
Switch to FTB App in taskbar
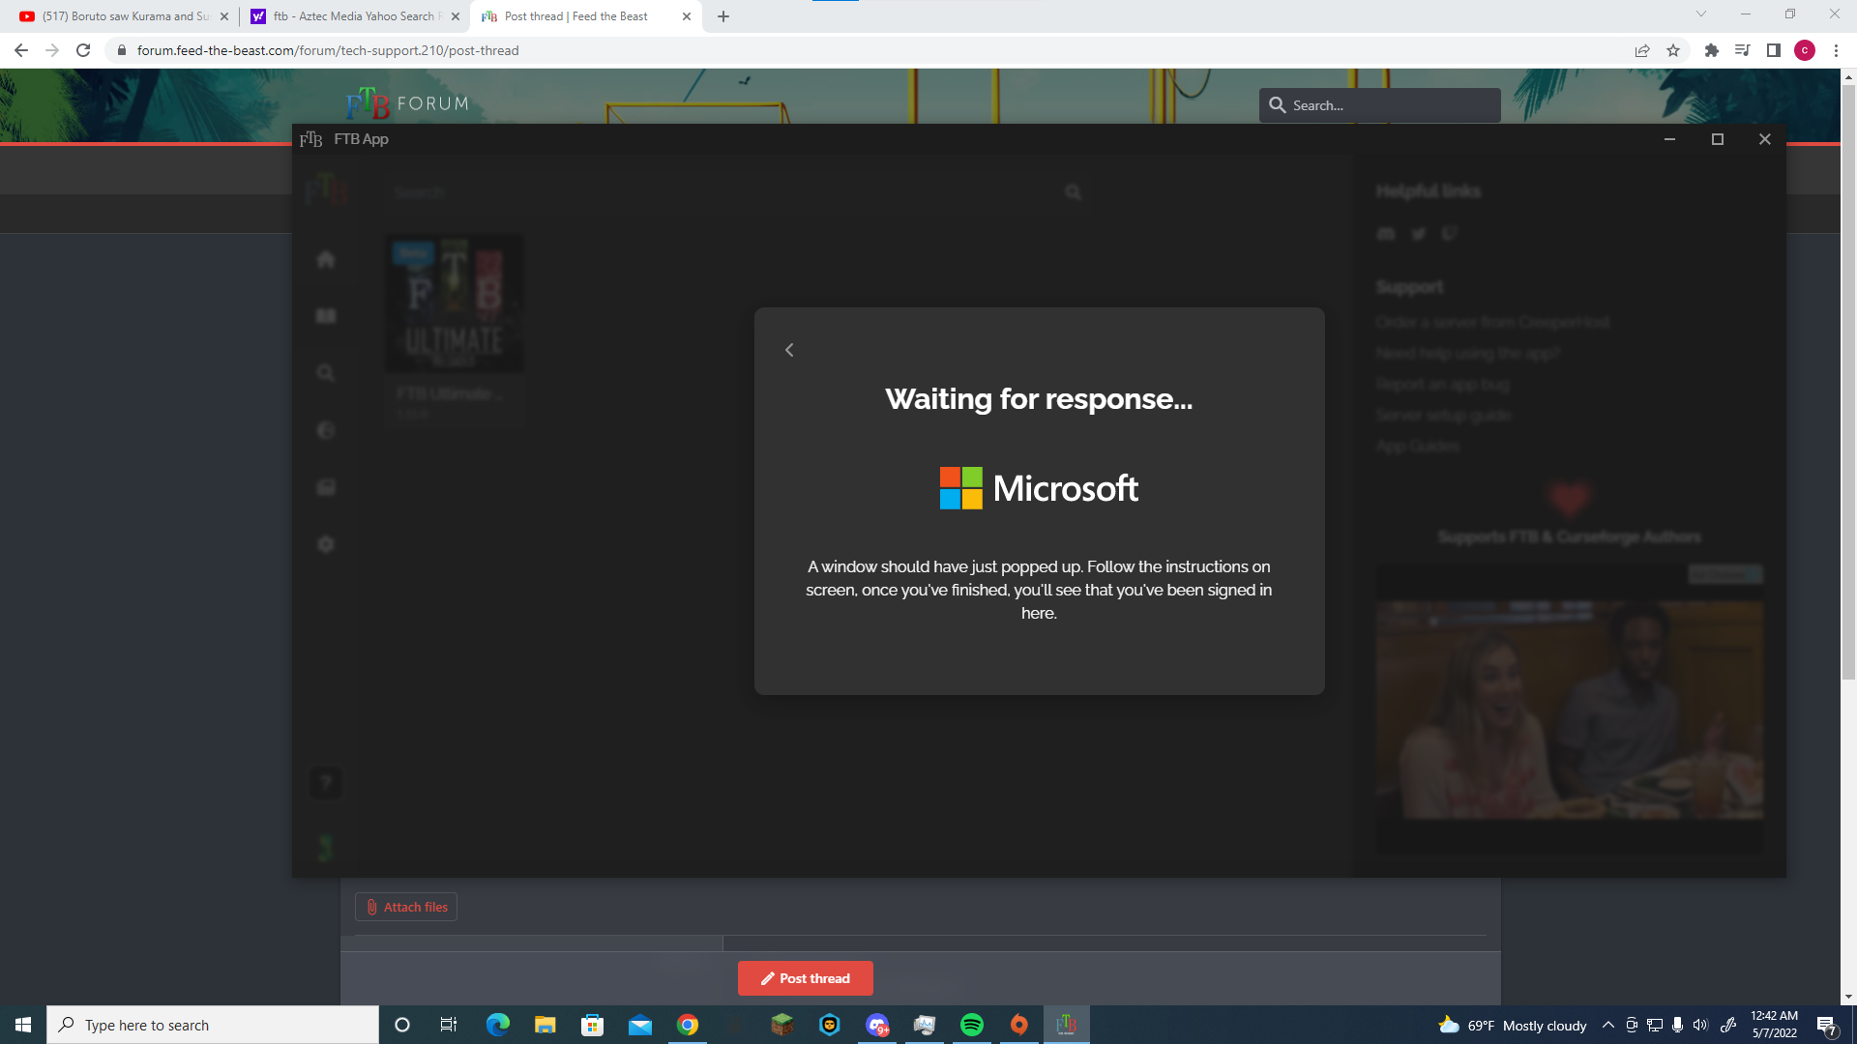(x=1067, y=1025)
